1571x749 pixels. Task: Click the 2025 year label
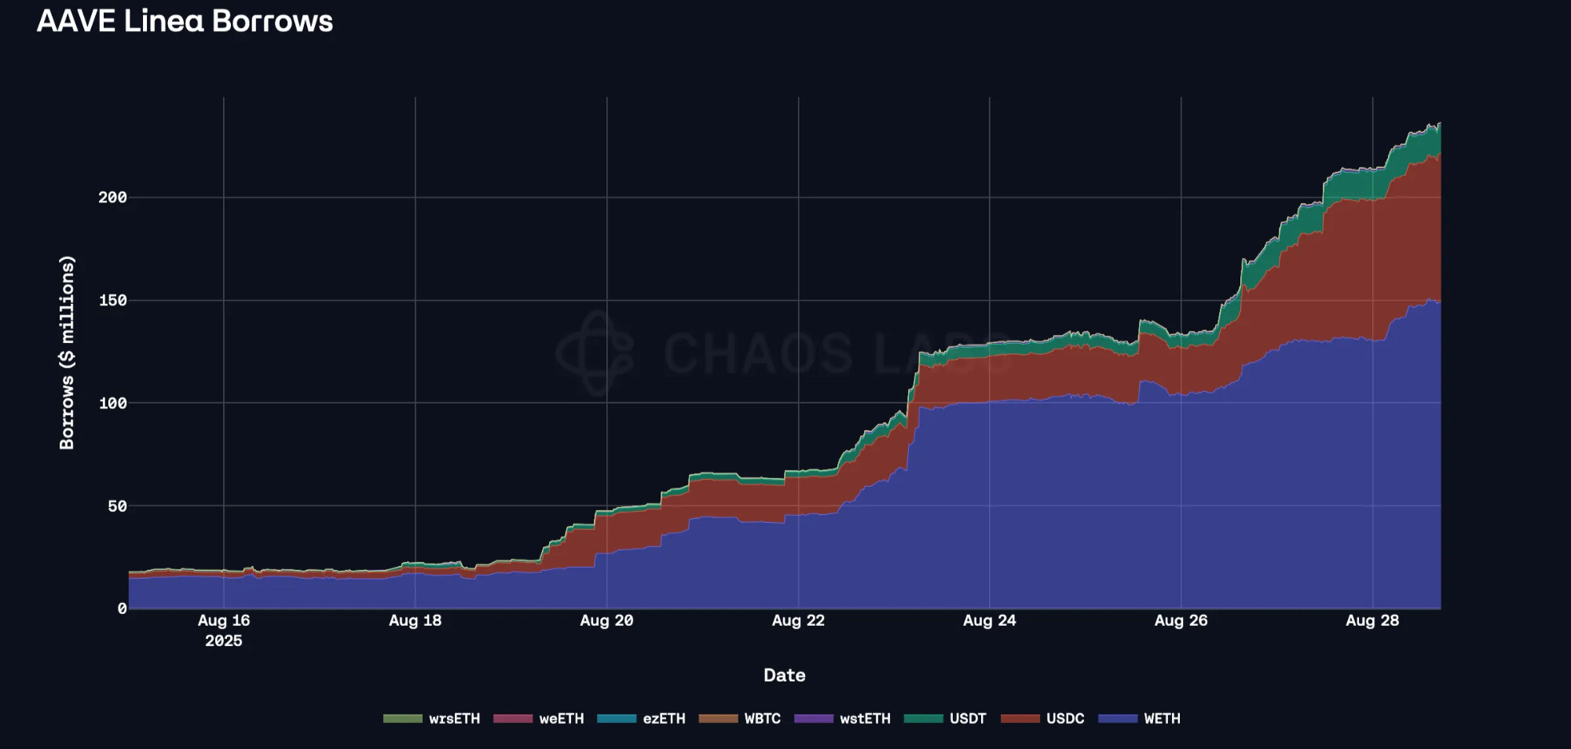coord(224,641)
